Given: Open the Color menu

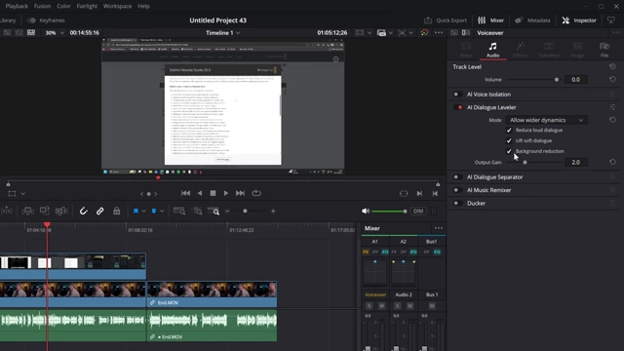Looking at the screenshot, I should pos(63,6).
